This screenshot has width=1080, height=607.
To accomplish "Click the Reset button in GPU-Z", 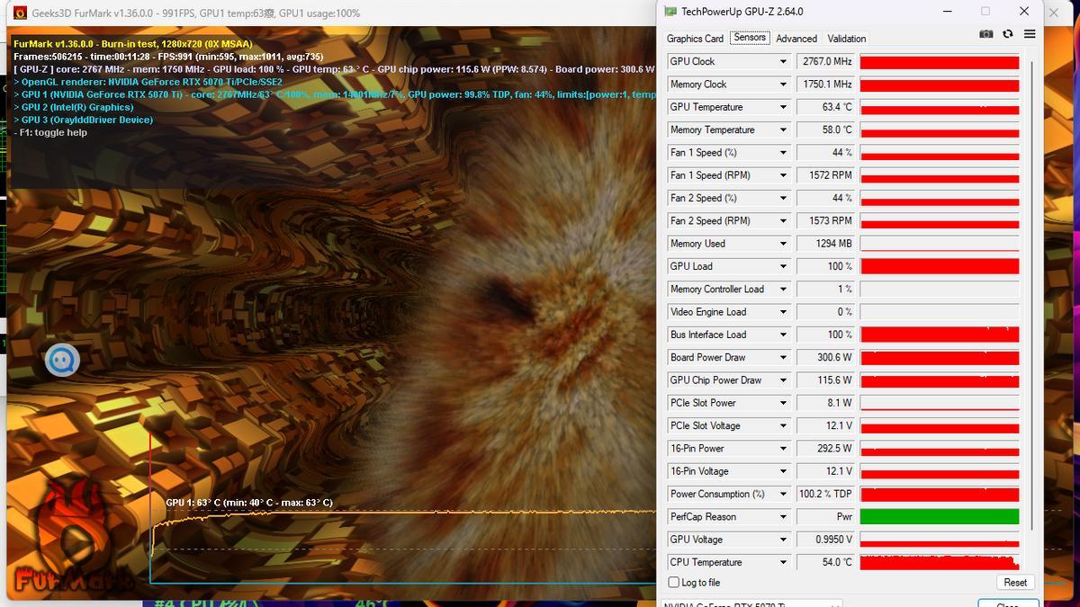I will 1015,583.
